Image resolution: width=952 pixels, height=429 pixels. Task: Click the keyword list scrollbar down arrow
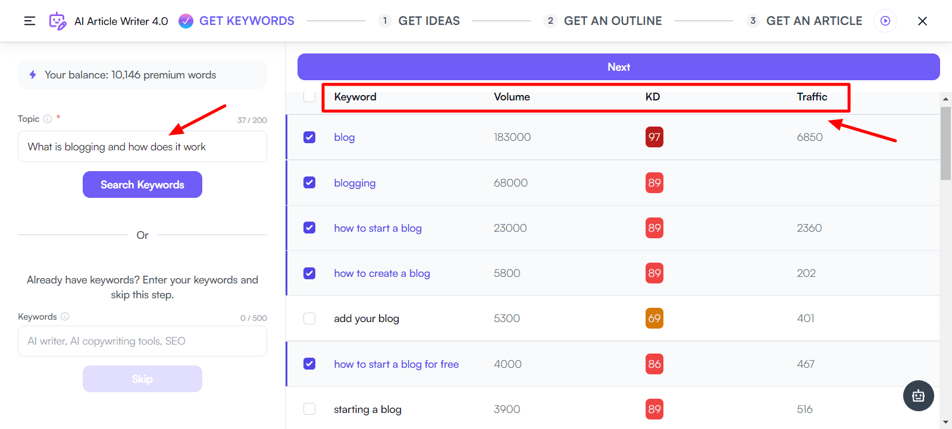pos(945,422)
